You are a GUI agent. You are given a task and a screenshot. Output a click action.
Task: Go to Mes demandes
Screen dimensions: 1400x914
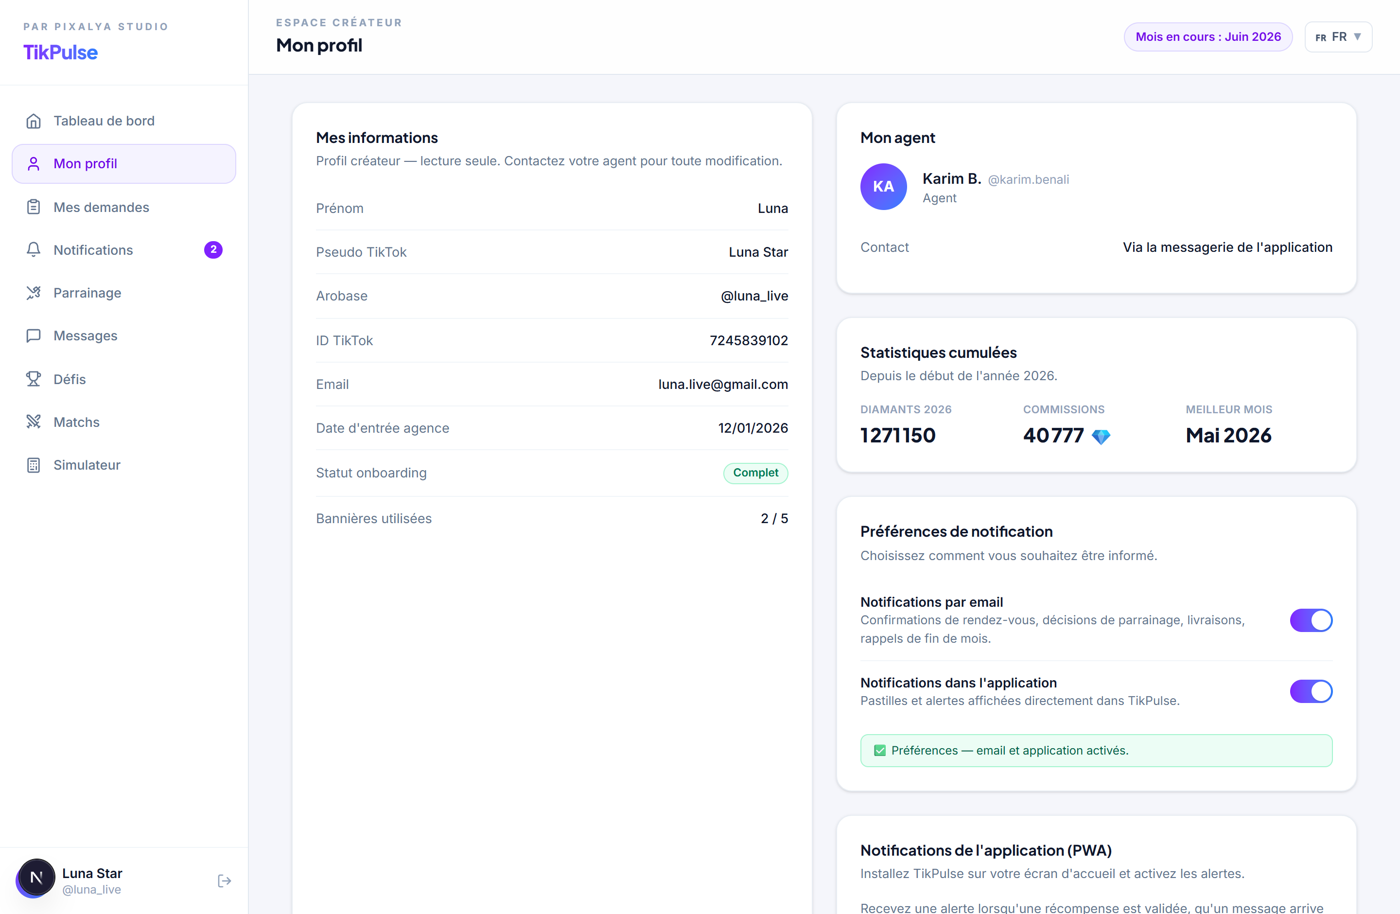[x=123, y=207]
